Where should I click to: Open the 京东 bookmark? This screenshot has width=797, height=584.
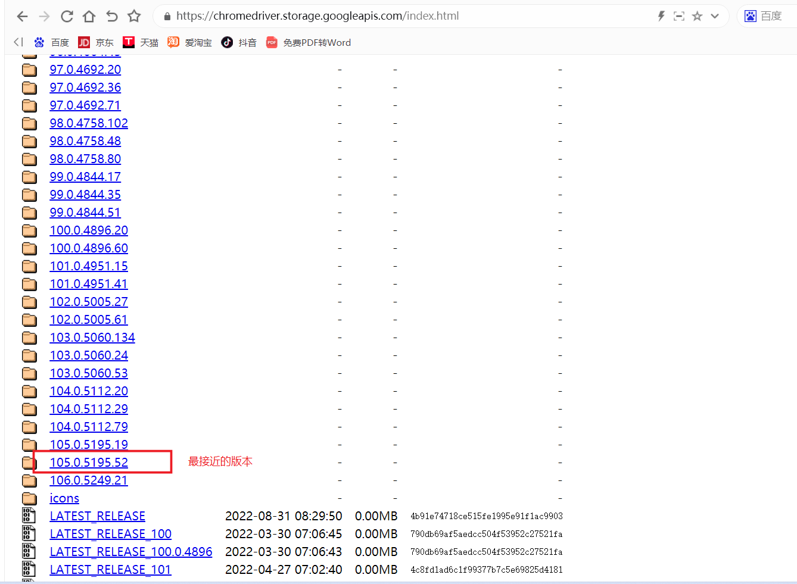tap(96, 42)
